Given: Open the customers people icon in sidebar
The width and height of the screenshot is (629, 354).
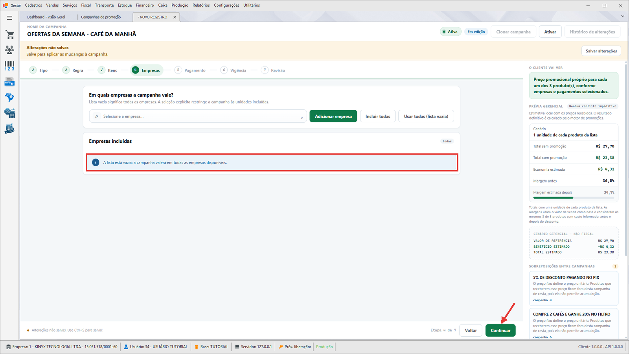Looking at the screenshot, I should pos(9,50).
